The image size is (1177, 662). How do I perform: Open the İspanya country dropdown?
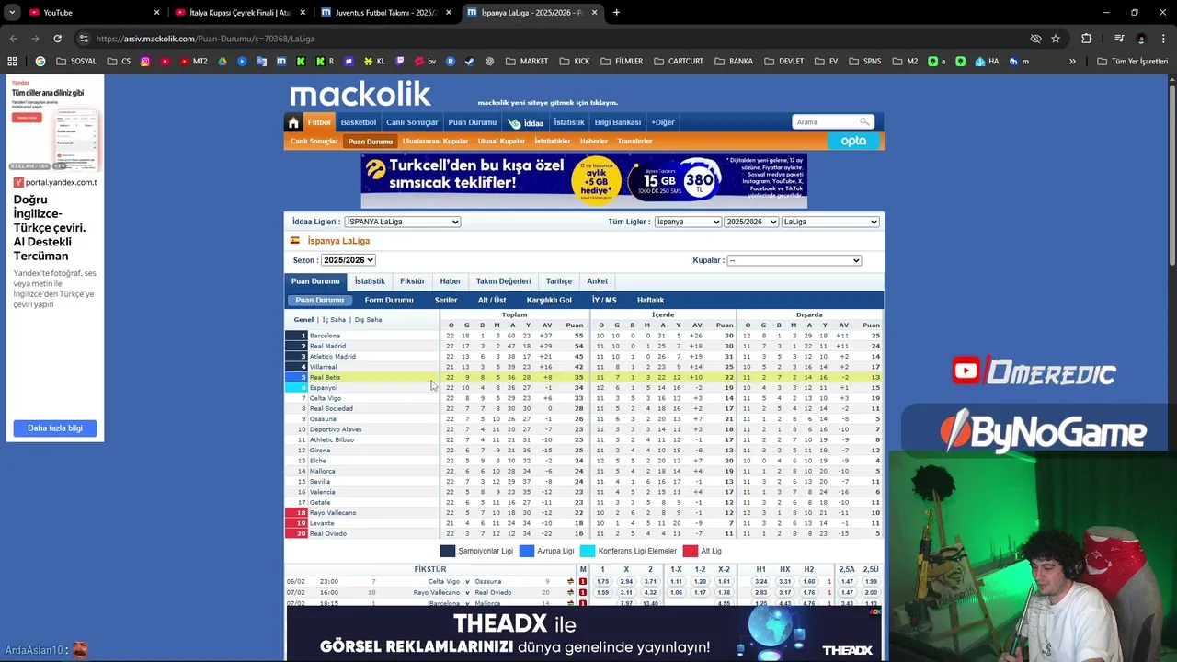click(x=688, y=222)
